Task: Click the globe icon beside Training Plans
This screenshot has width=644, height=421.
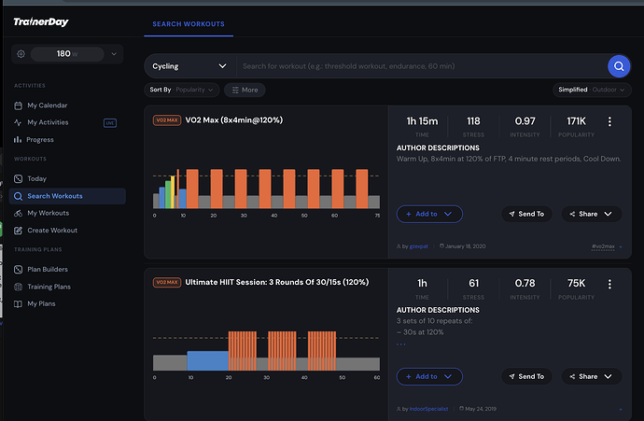Action: pos(18,287)
